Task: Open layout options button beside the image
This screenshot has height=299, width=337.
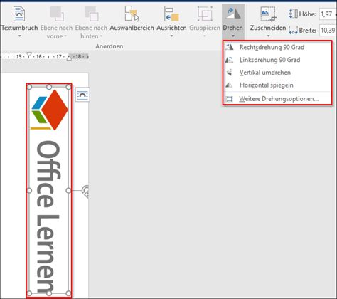Action: coord(82,95)
